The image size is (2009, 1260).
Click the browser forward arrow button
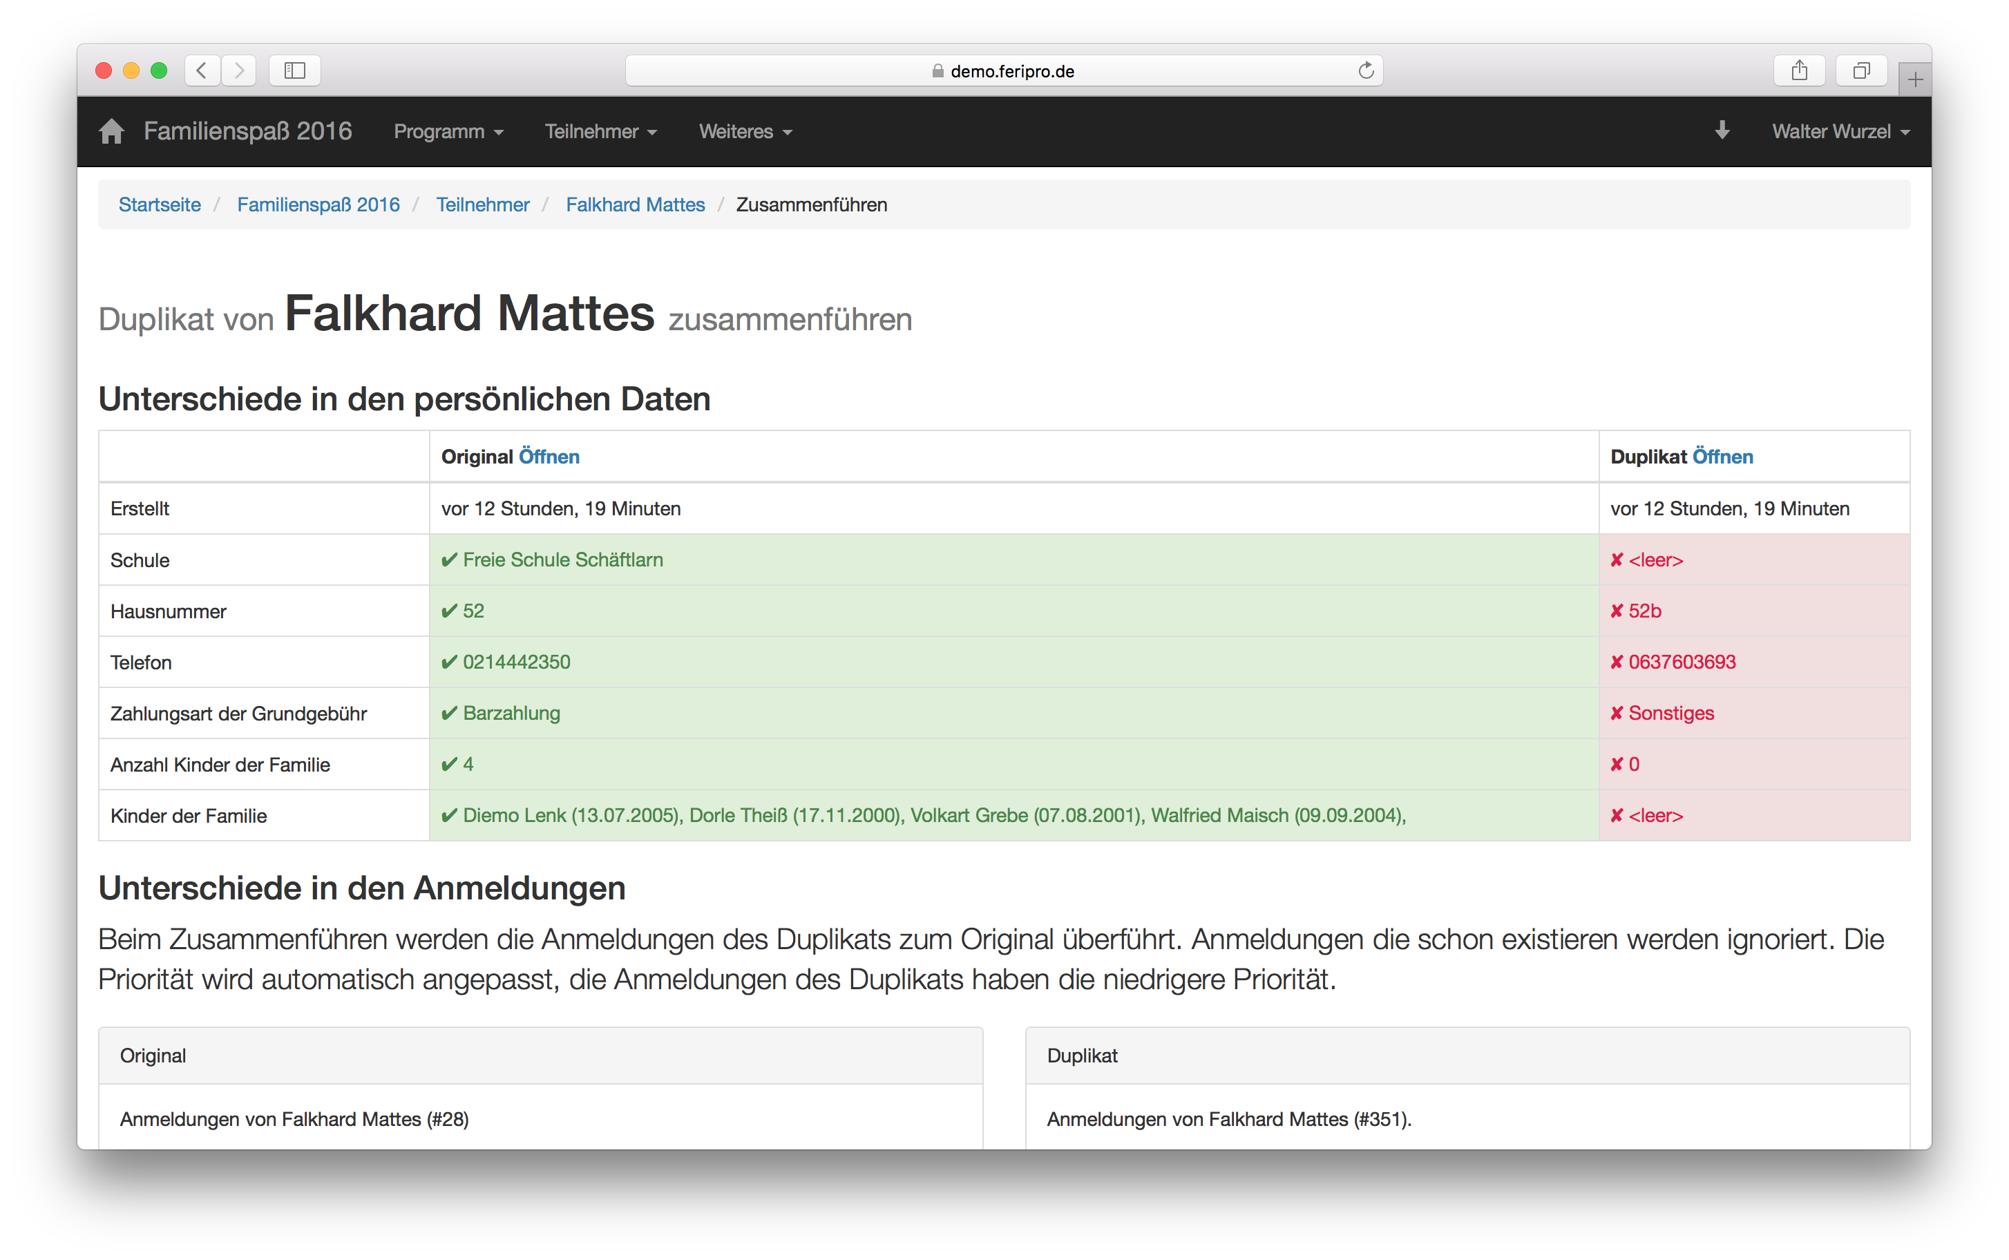239,71
